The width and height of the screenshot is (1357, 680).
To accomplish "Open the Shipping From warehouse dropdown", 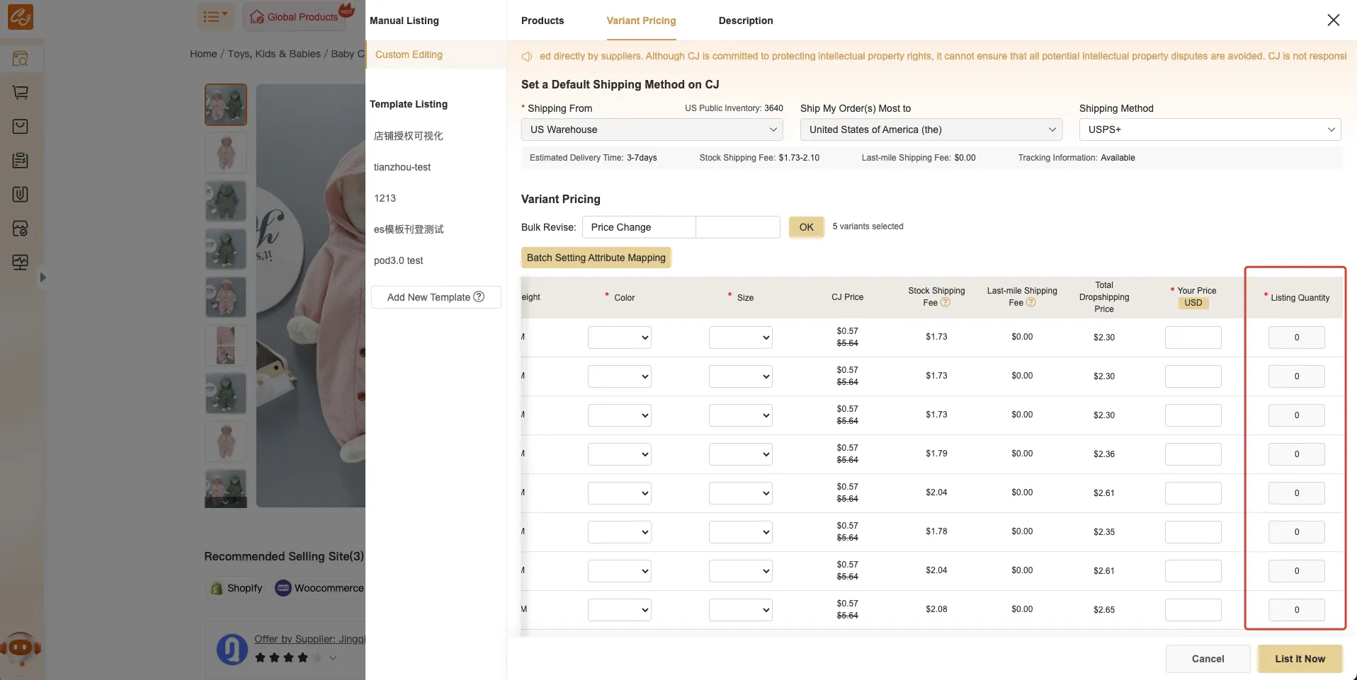I will tap(652, 129).
